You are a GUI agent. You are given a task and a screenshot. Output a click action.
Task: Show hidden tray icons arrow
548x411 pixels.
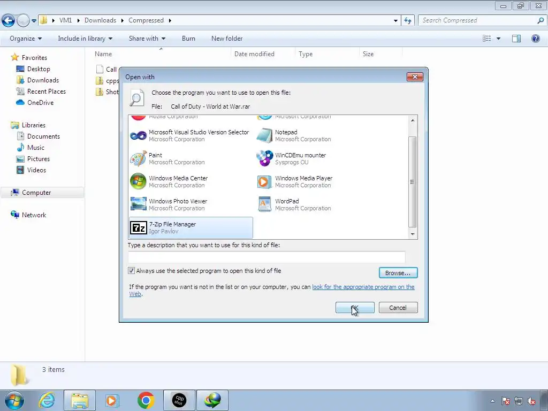tap(492, 401)
